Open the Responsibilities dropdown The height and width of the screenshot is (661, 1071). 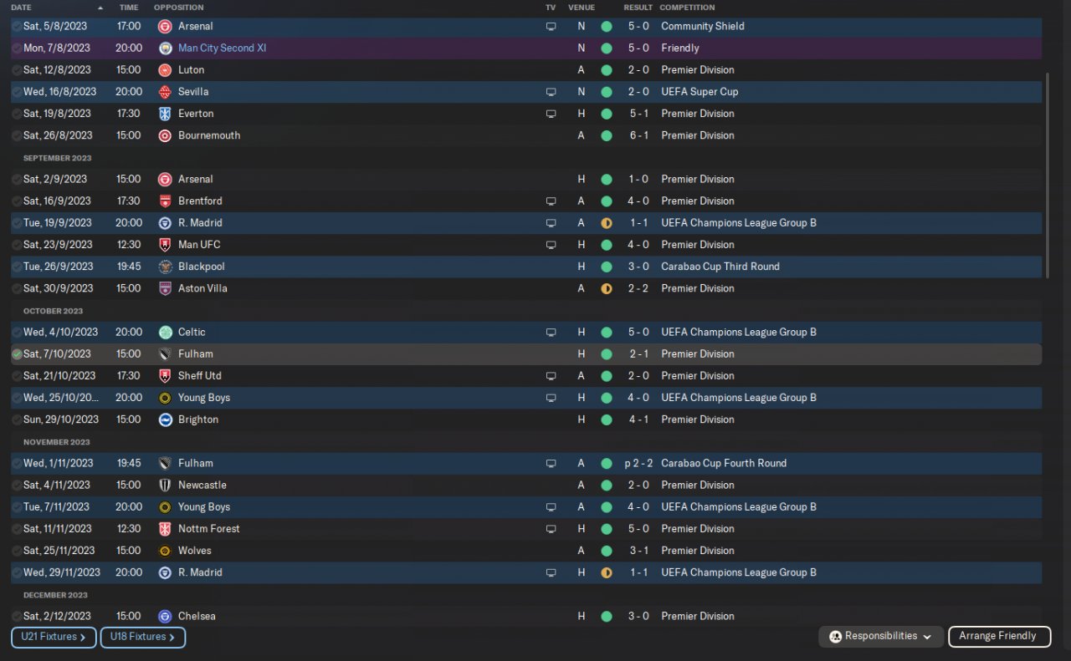(881, 637)
